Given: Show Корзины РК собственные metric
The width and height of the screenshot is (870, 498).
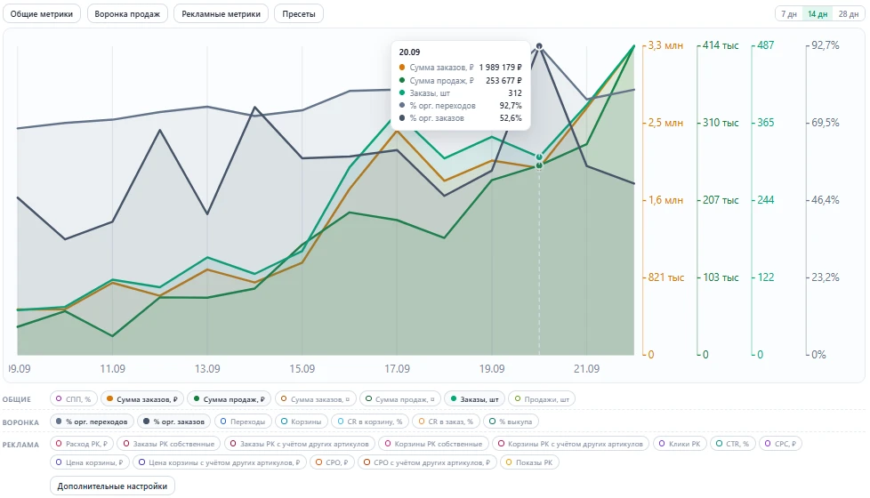Looking at the screenshot, I should point(433,444).
